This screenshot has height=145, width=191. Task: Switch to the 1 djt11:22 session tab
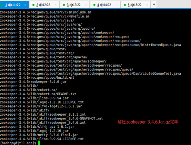click(x=14, y=4)
